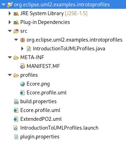Expand the JRE System Library node
126x143 pixels.
point(10,13)
